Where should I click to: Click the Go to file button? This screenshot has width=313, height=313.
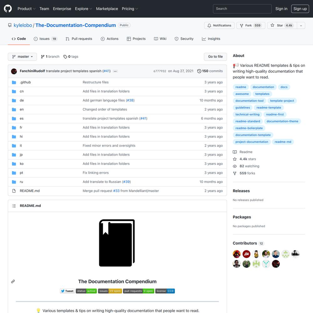(215, 57)
